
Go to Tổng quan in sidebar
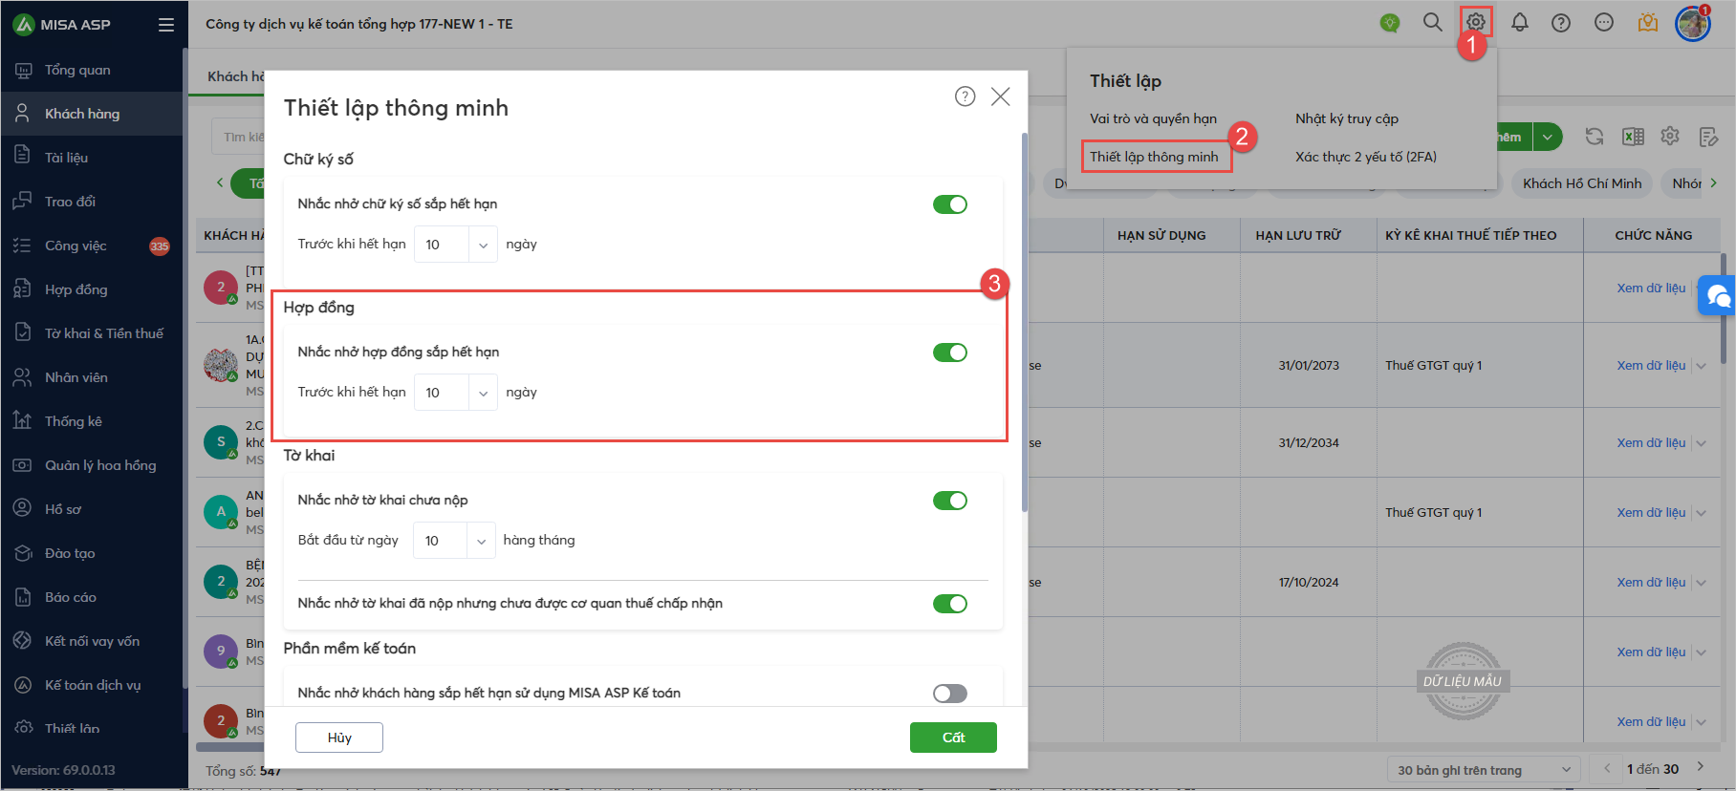91,70
